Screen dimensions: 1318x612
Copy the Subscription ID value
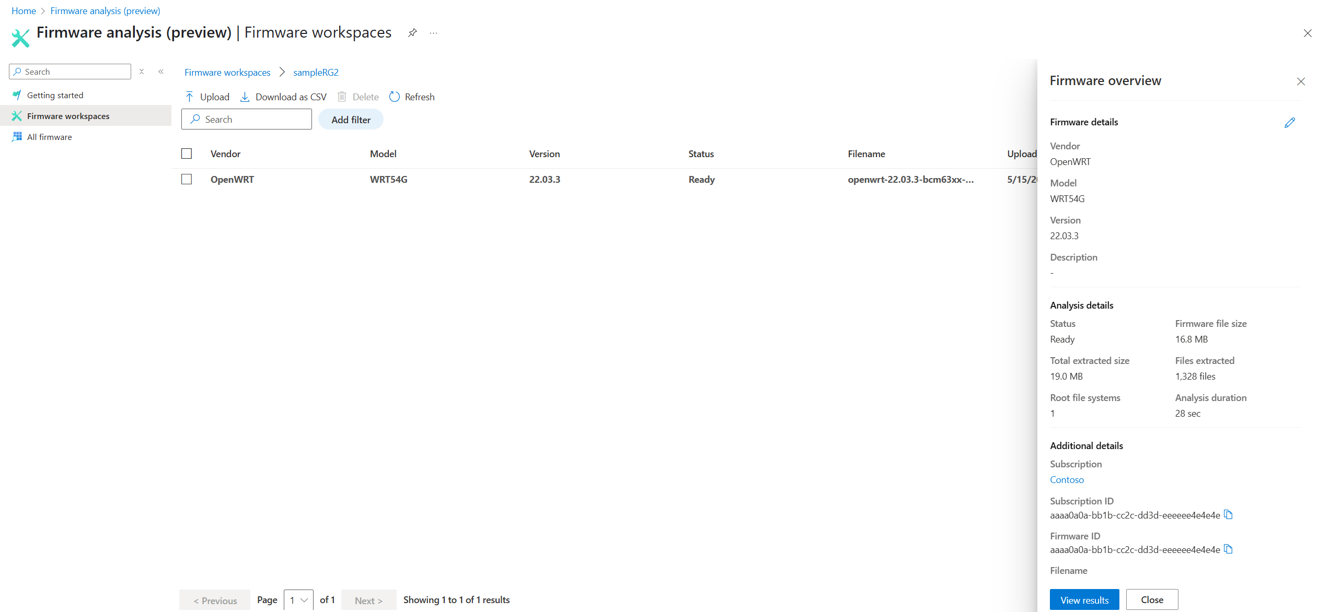click(x=1228, y=515)
